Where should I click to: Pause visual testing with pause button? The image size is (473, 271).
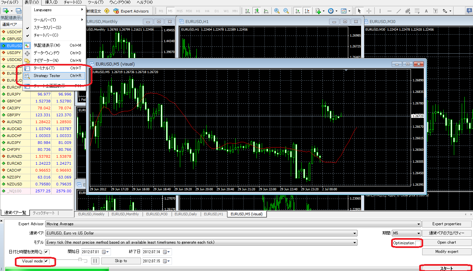95,261
